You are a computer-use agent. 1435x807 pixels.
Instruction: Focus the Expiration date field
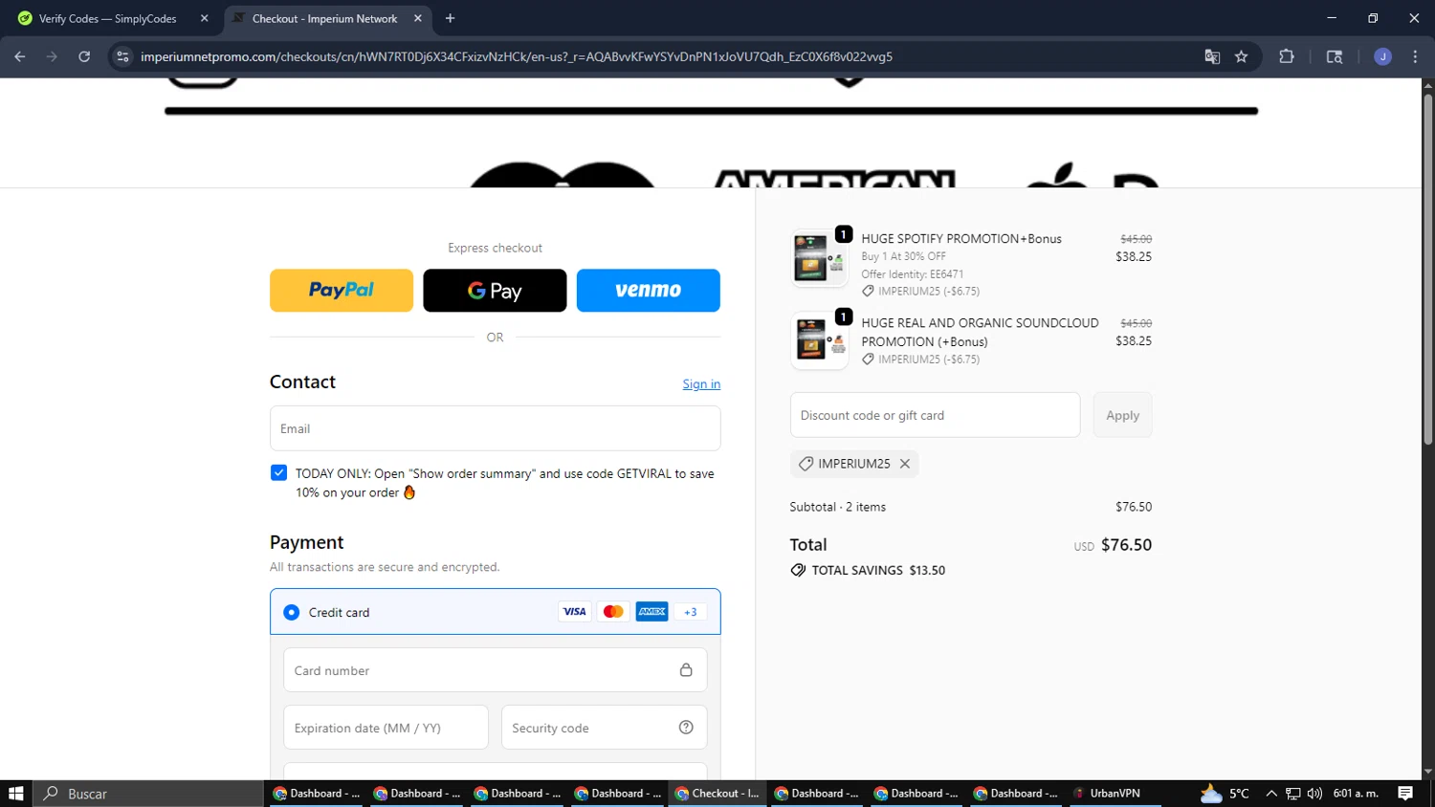(x=386, y=728)
